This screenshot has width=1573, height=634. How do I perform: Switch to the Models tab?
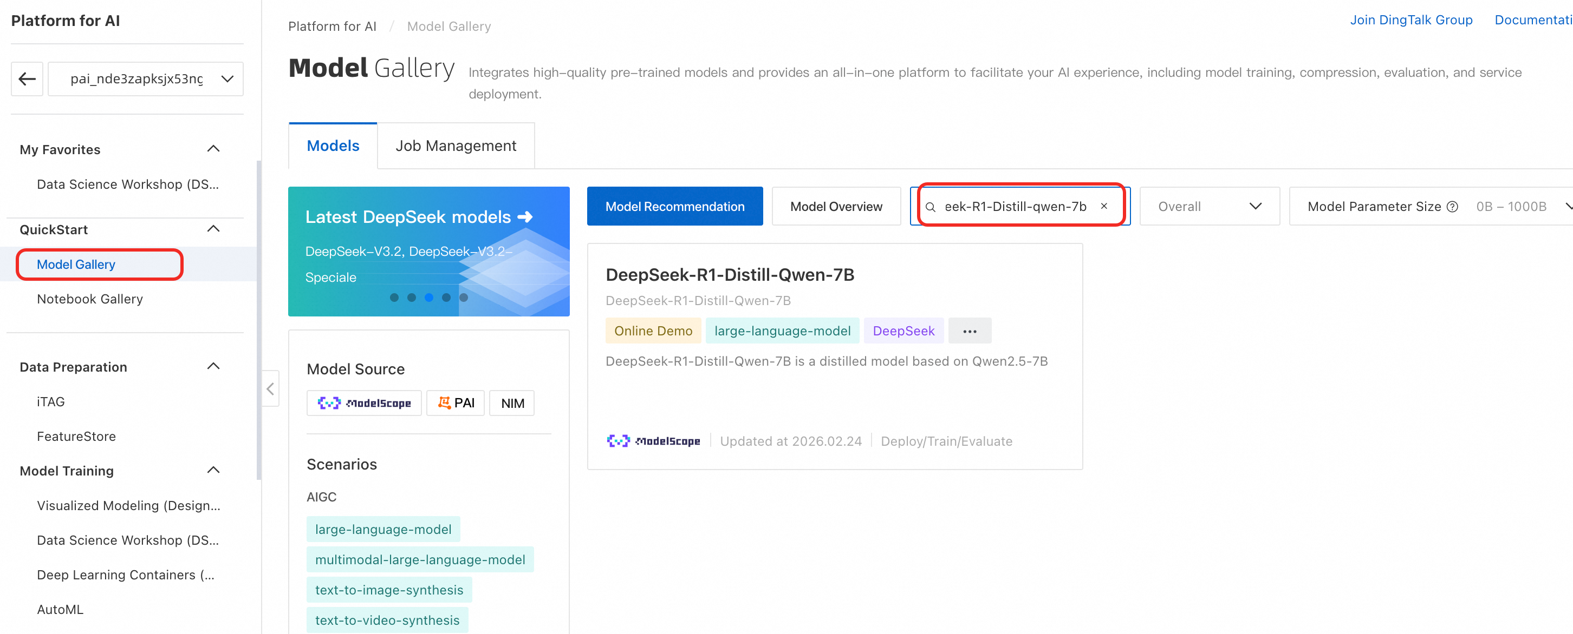click(x=333, y=146)
